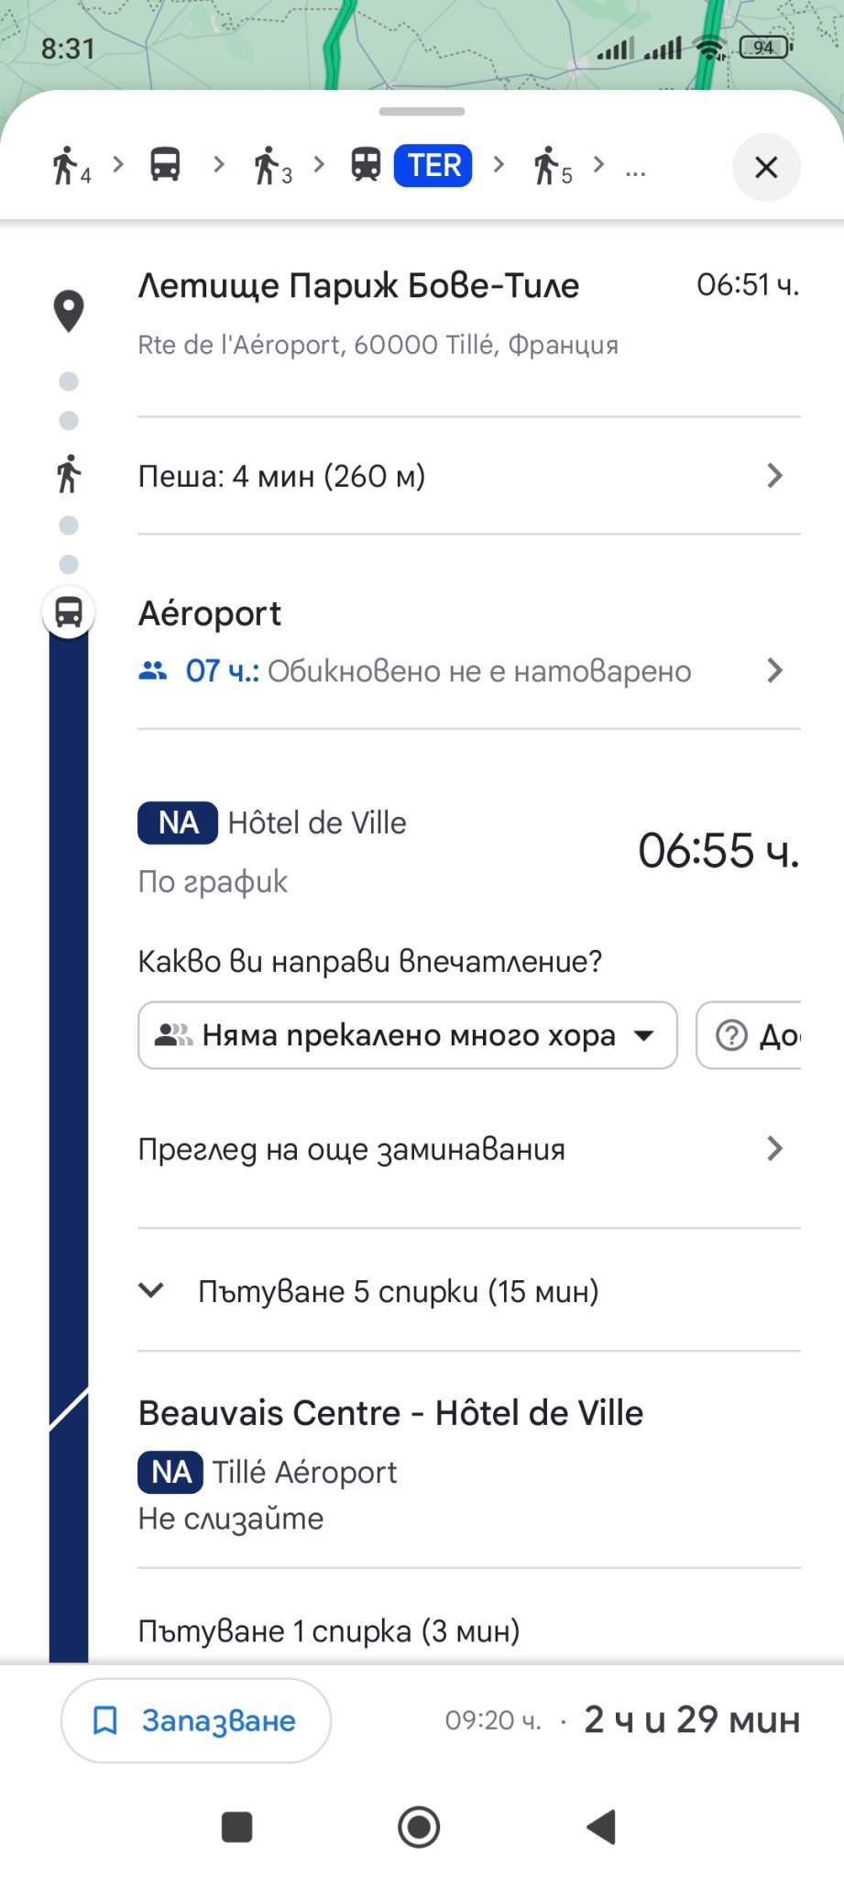The height and width of the screenshot is (1878, 844).
Task: Tap the NA badge next to Tillé Aéroport
Action: point(171,1472)
